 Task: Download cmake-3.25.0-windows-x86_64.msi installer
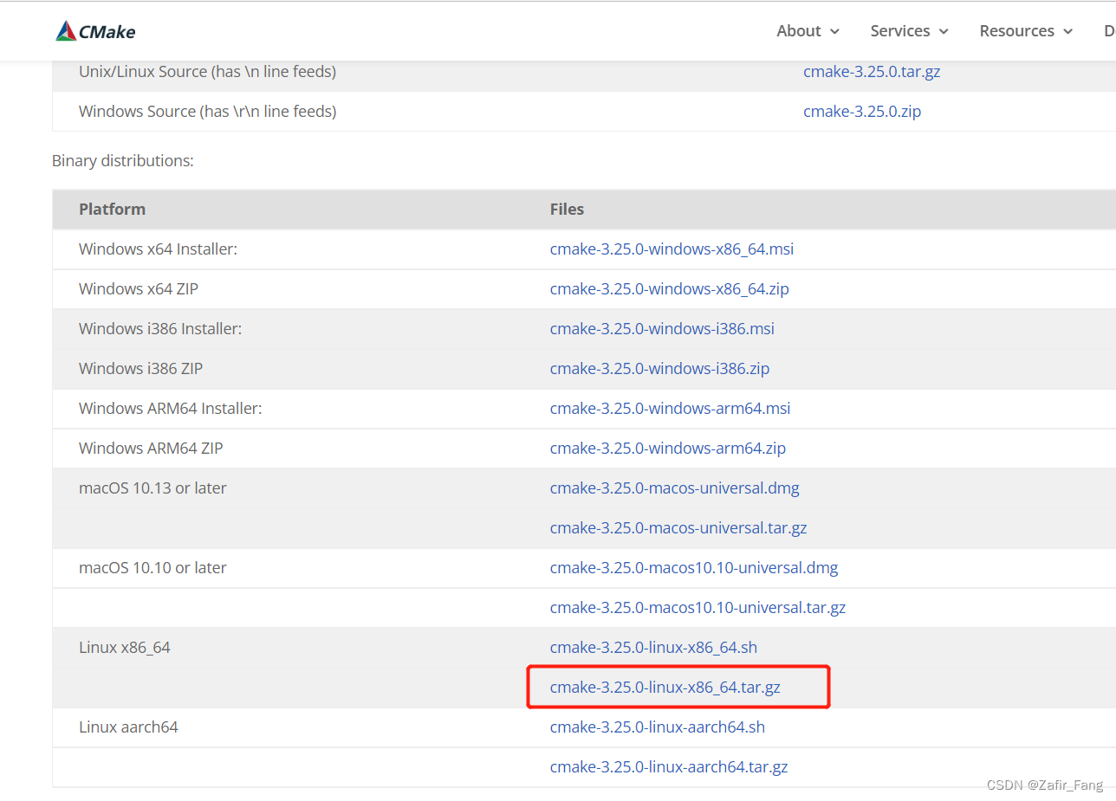pos(672,249)
